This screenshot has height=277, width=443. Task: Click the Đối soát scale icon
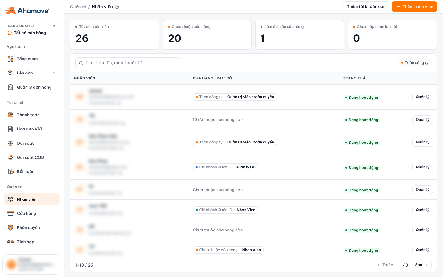pyautogui.click(x=10, y=143)
